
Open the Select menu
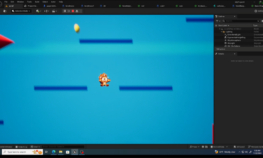click(x=45, y=2)
